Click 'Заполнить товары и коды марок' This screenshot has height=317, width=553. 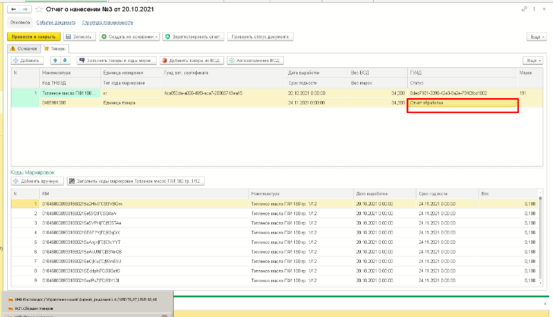tap(116, 61)
